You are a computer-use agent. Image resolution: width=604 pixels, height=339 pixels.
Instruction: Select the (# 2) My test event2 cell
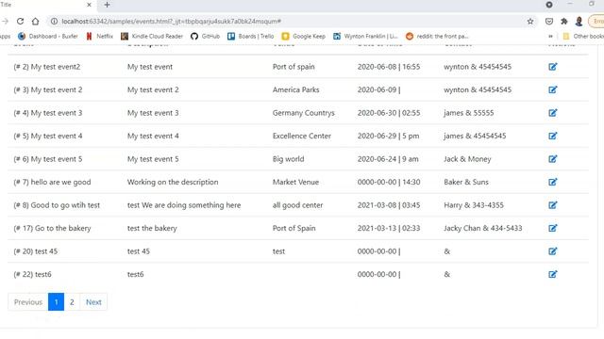coord(47,67)
